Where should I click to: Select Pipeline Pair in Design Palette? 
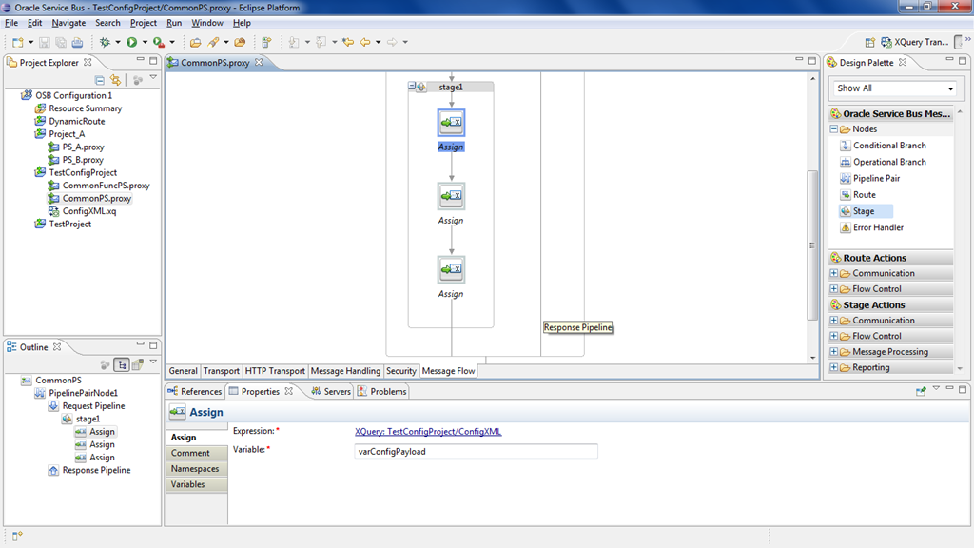pyautogui.click(x=875, y=178)
